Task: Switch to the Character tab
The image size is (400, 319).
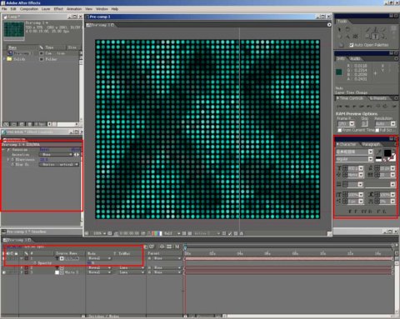Action: click(x=347, y=144)
